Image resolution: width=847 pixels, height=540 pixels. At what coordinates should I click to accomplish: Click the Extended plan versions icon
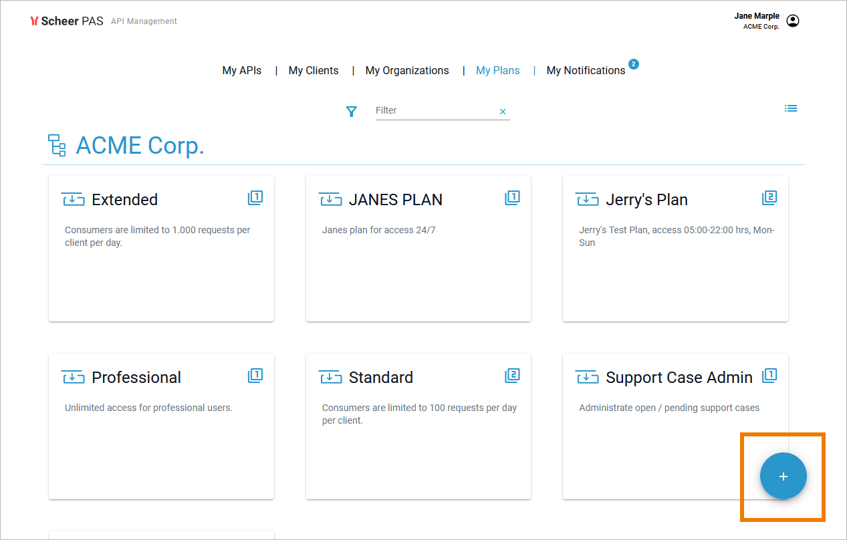coord(255,198)
